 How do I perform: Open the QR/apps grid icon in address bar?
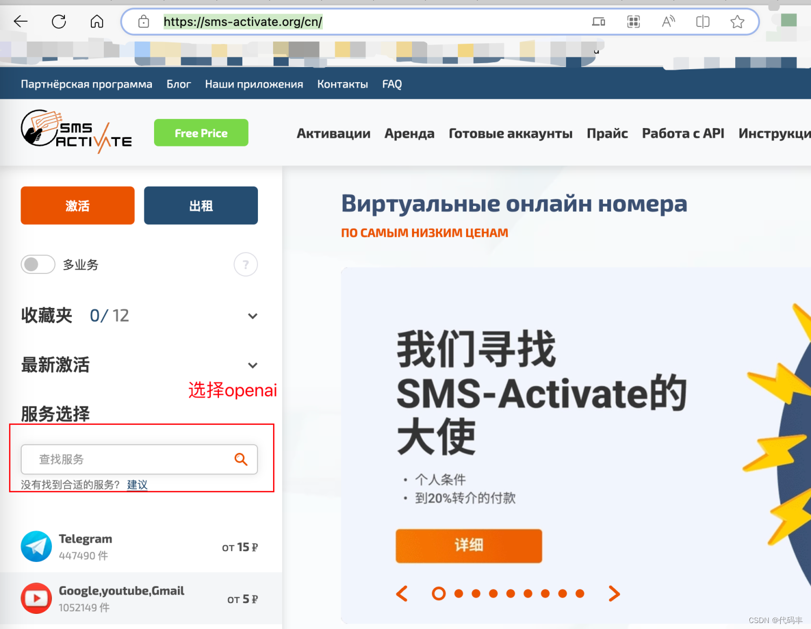(x=633, y=22)
